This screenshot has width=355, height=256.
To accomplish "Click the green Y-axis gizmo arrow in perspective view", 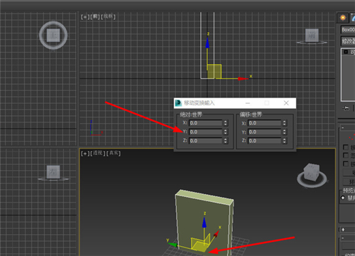I will click(x=173, y=244).
